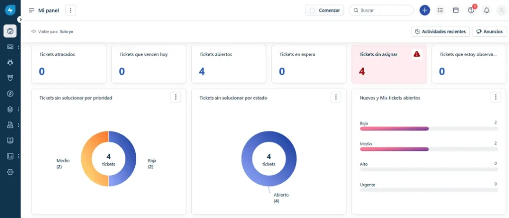This screenshot has height=218, width=509.
Task: Open the Tickets que estoy observando card
Action: coord(469,64)
